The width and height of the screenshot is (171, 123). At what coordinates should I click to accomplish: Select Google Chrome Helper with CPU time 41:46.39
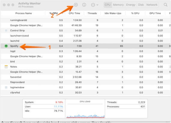26,25
